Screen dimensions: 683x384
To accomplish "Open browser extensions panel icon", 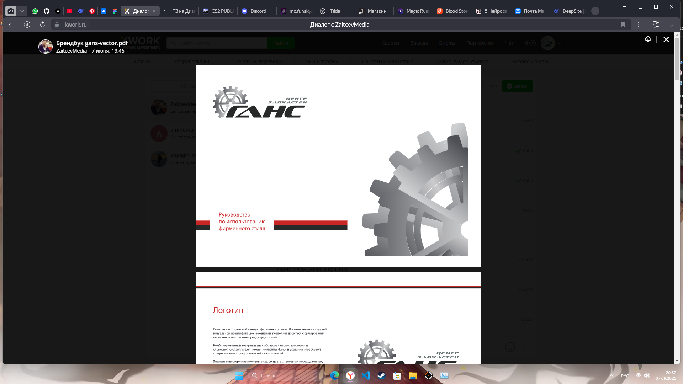I will coord(656,25).
